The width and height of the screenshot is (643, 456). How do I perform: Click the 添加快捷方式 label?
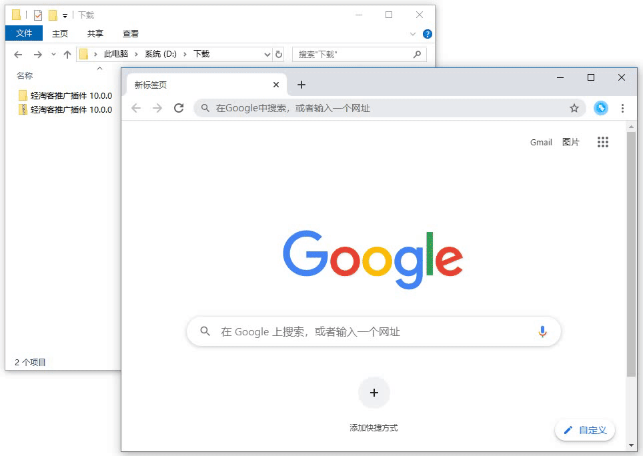tap(374, 428)
